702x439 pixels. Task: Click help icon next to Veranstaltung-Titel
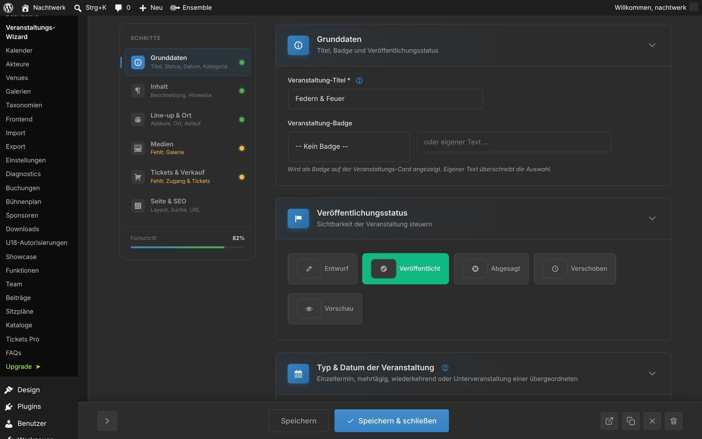[359, 80]
